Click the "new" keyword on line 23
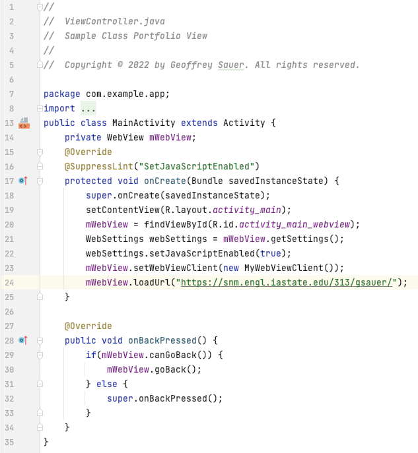Image resolution: width=418 pixels, height=453 pixels. [x=231, y=268]
